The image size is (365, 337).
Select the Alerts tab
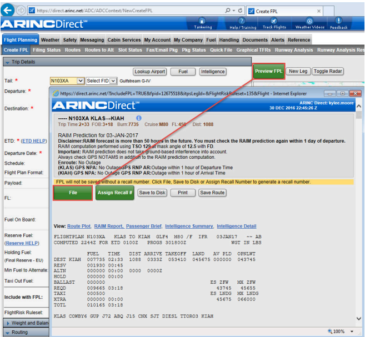(x=277, y=40)
